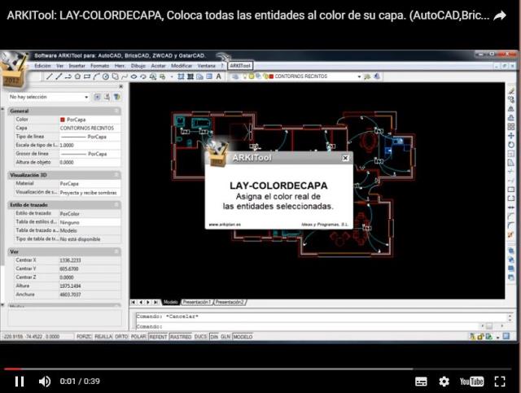Viewport: 521px width, 393px height.
Task: Open the Tipo de línea property dropdown
Action: [90, 137]
